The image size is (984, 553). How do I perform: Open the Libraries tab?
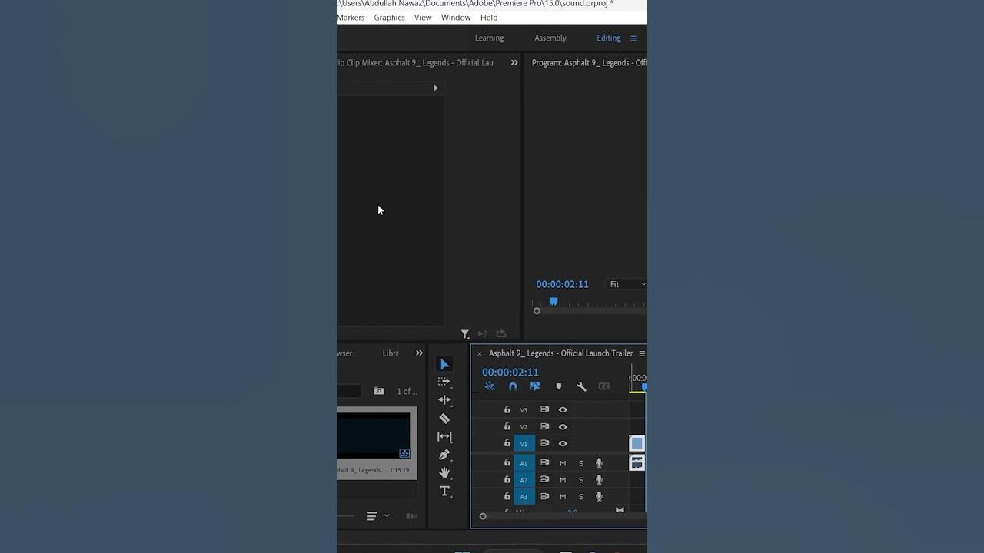click(391, 353)
